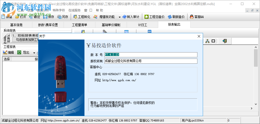This screenshot has width=260, height=124.
Task: Click the 易投造价软件 heading in dialog
Action: coord(104,45)
